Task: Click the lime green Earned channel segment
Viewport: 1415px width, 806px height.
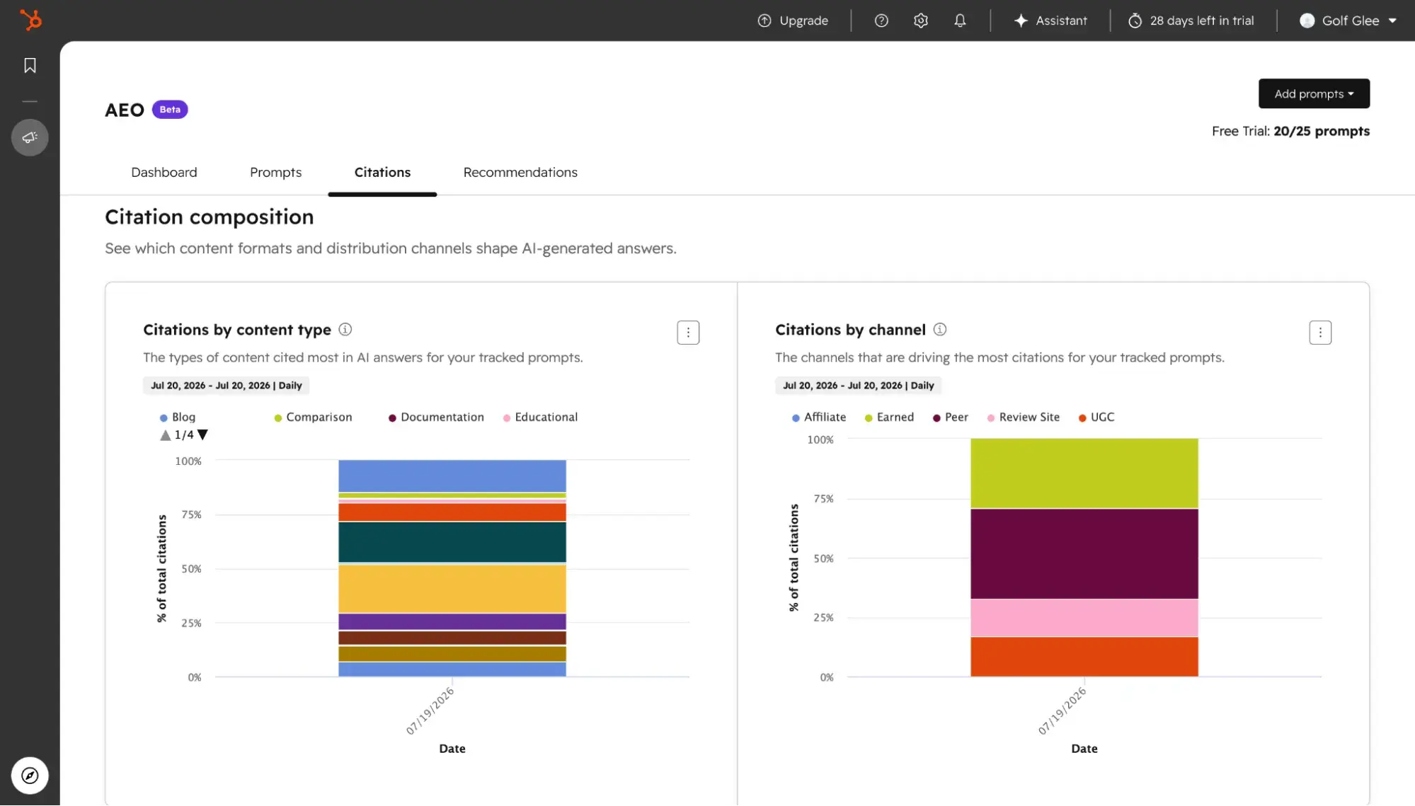Action: [x=1084, y=473]
